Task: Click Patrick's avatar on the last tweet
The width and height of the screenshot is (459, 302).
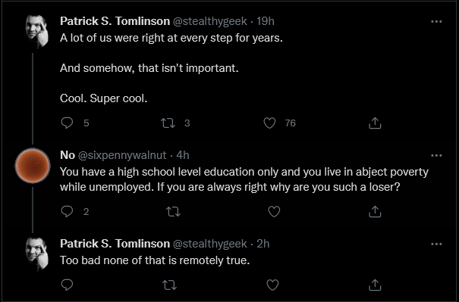Action: pyautogui.click(x=37, y=254)
